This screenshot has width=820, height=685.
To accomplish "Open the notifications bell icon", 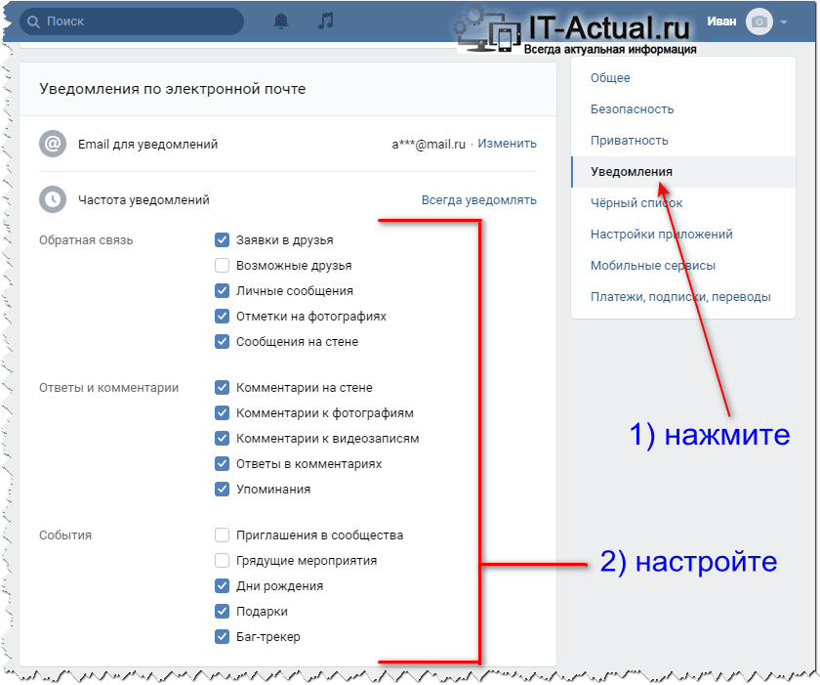I will 281,21.
